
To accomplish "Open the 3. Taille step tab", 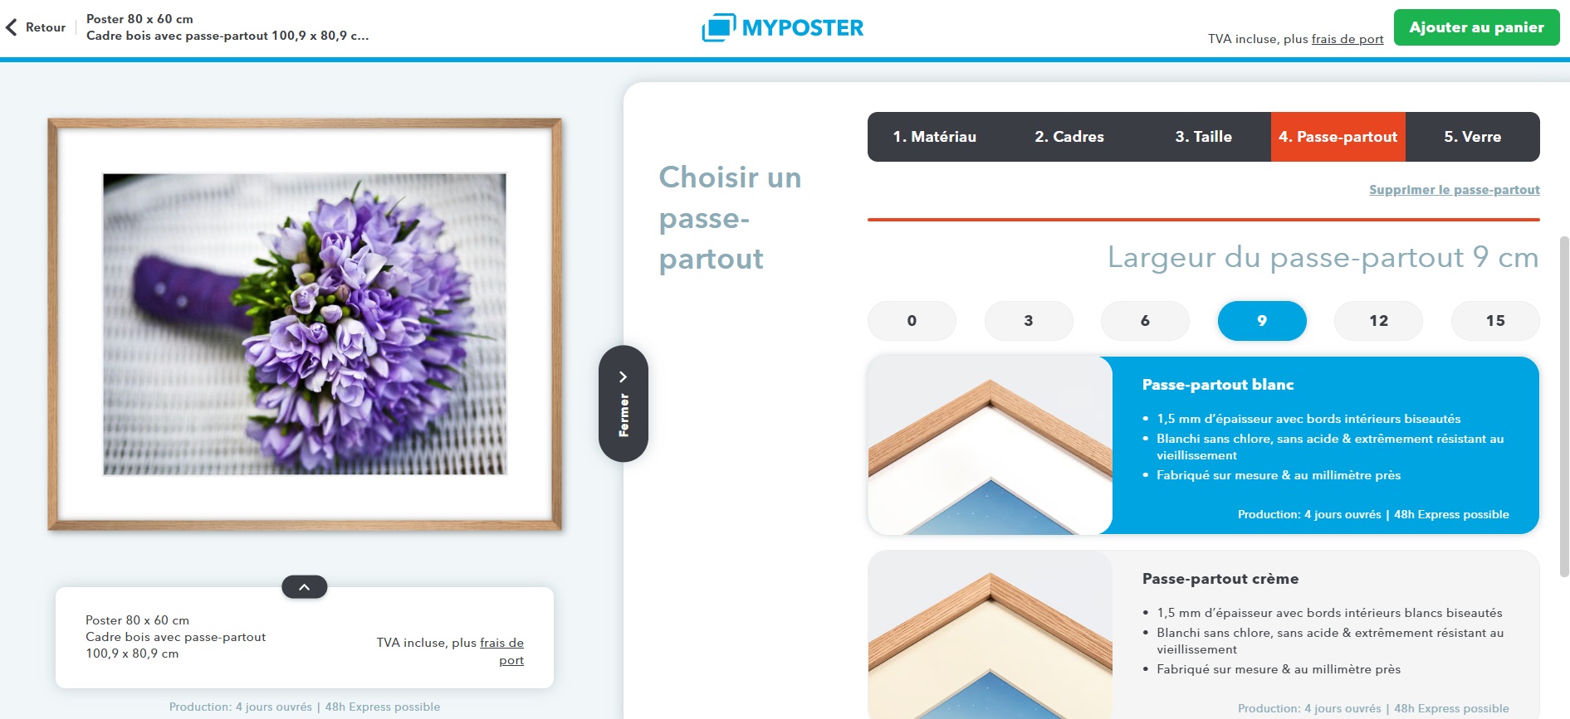I will coord(1204,137).
